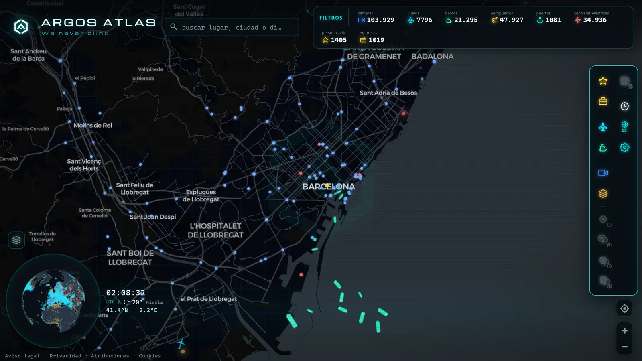
Task: Toggle the barcos filter showing 21.295
Action: [461, 17]
